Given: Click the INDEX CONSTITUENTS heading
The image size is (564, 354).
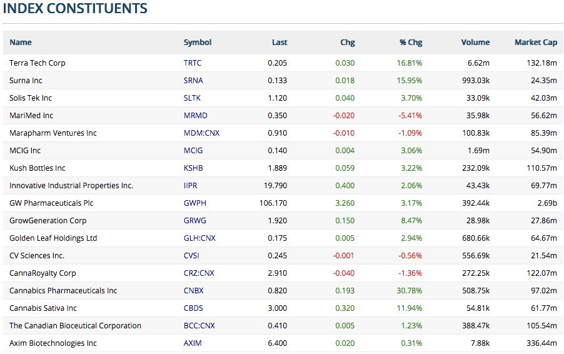Looking at the screenshot, I should 75,8.
